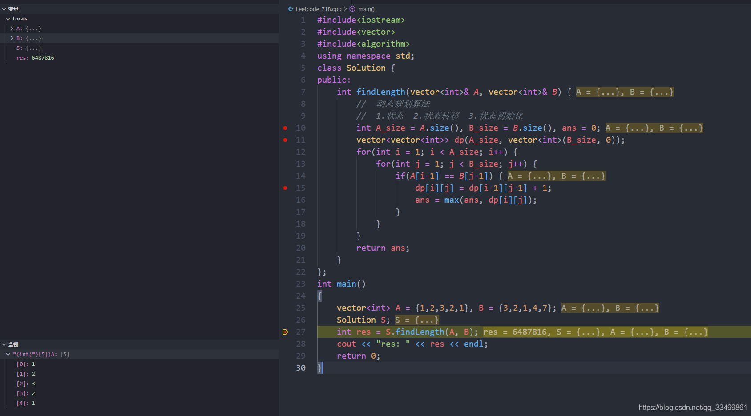The image size is (751, 416).
Task: Toggle off the red breakpoint on line 10
Action: click(285, 128)
